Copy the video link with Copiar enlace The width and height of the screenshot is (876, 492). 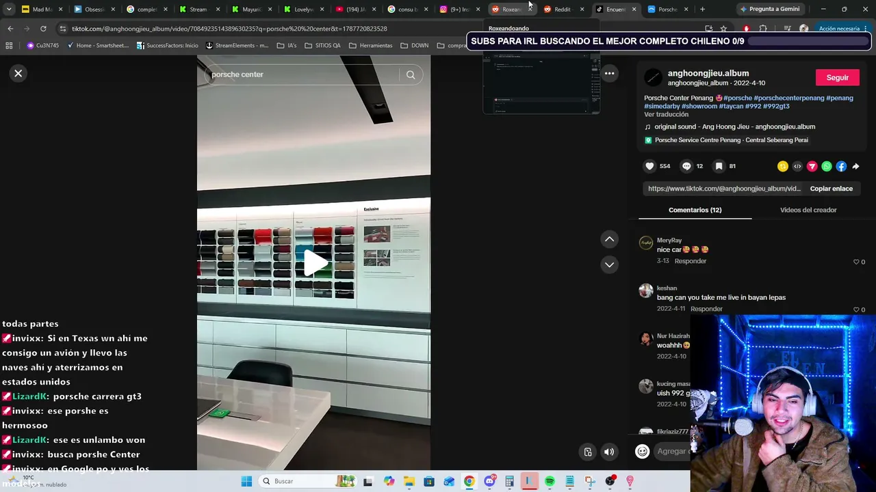831,189
